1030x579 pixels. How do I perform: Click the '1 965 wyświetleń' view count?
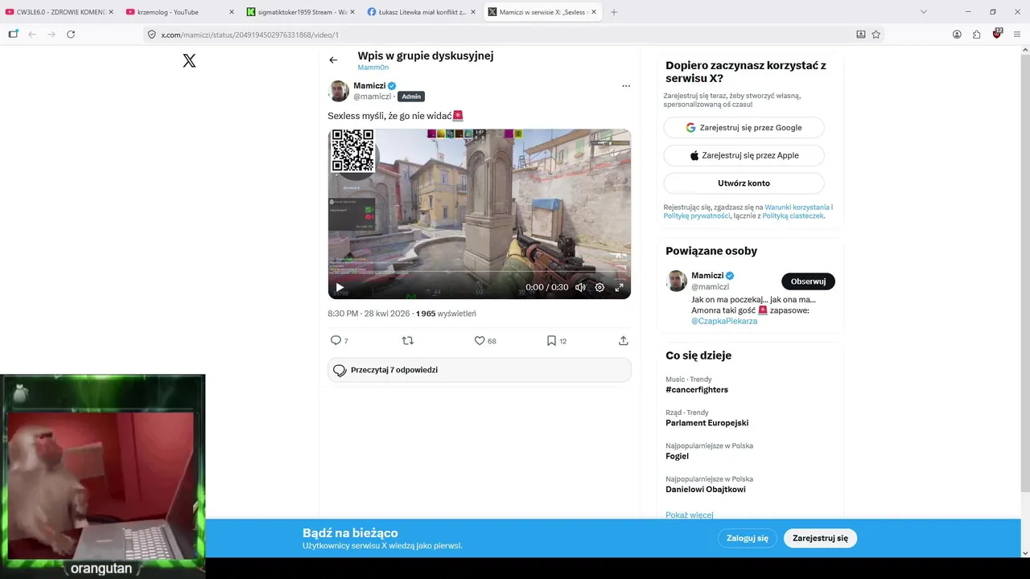446,314
